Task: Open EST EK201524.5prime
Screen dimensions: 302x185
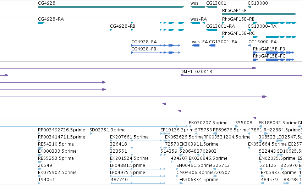Action: click(x=129, y=159)
